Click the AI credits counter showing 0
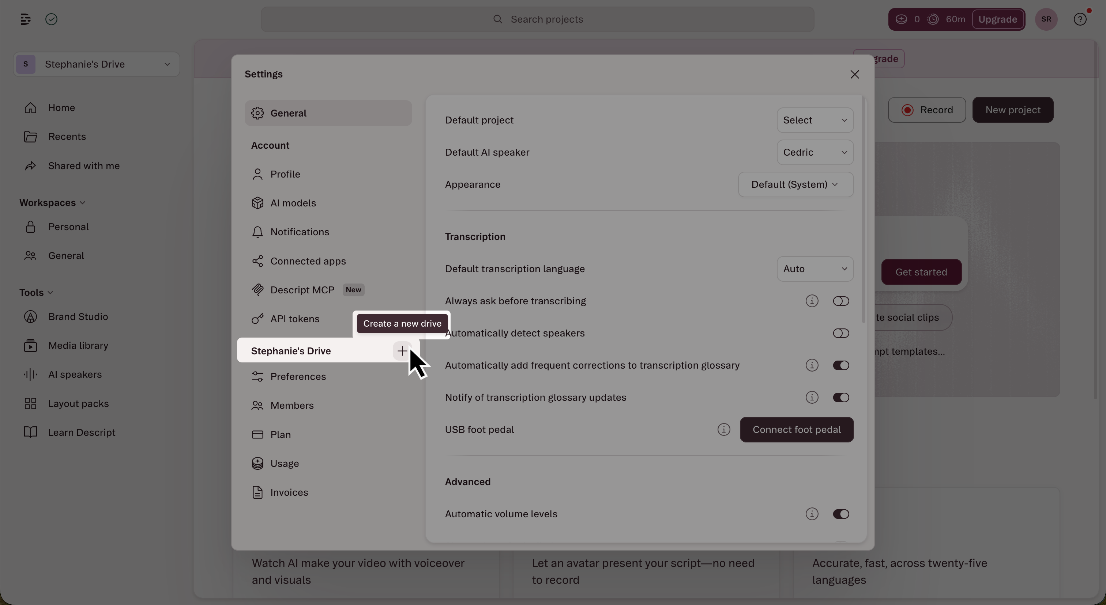This screenshot has height=605, width=1106. 908,19
